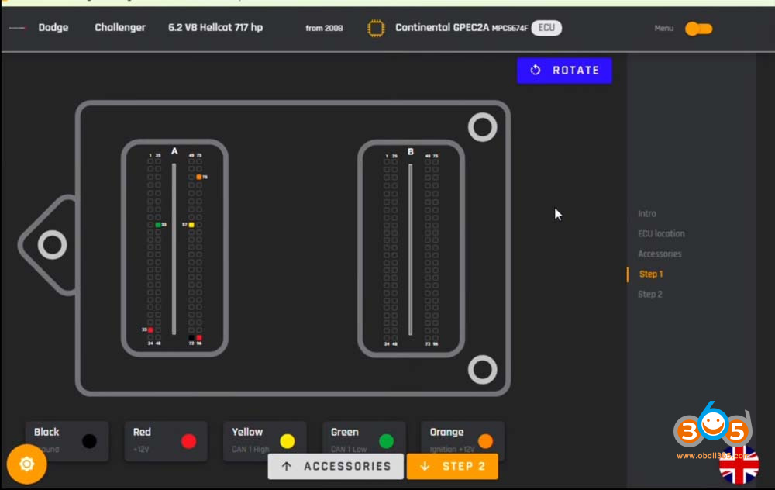
Task: Click the left bracket mounting hole circle
Action: pos(52,245)
